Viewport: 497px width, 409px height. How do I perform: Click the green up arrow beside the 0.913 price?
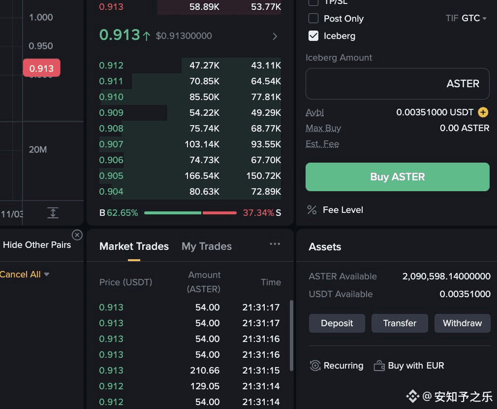tap(147, 35)
